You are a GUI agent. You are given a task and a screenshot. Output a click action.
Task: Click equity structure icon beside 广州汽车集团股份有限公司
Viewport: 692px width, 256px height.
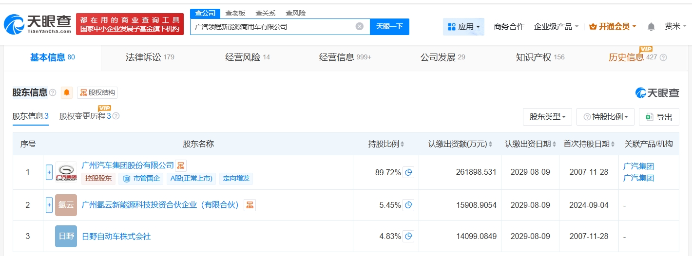click(x=181, y=165)
